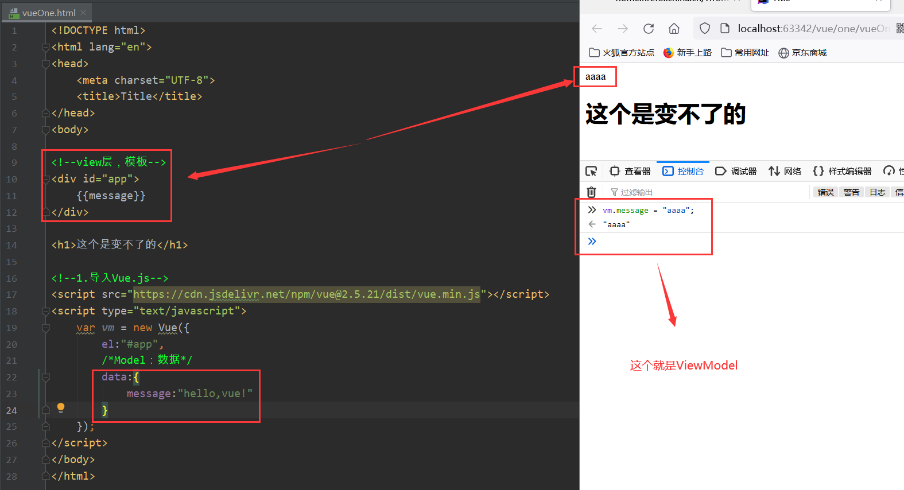Image resolution: width=904 pixels, height=490 pixels.
Task: Click line number 17 in gutter
Action: 11,294
